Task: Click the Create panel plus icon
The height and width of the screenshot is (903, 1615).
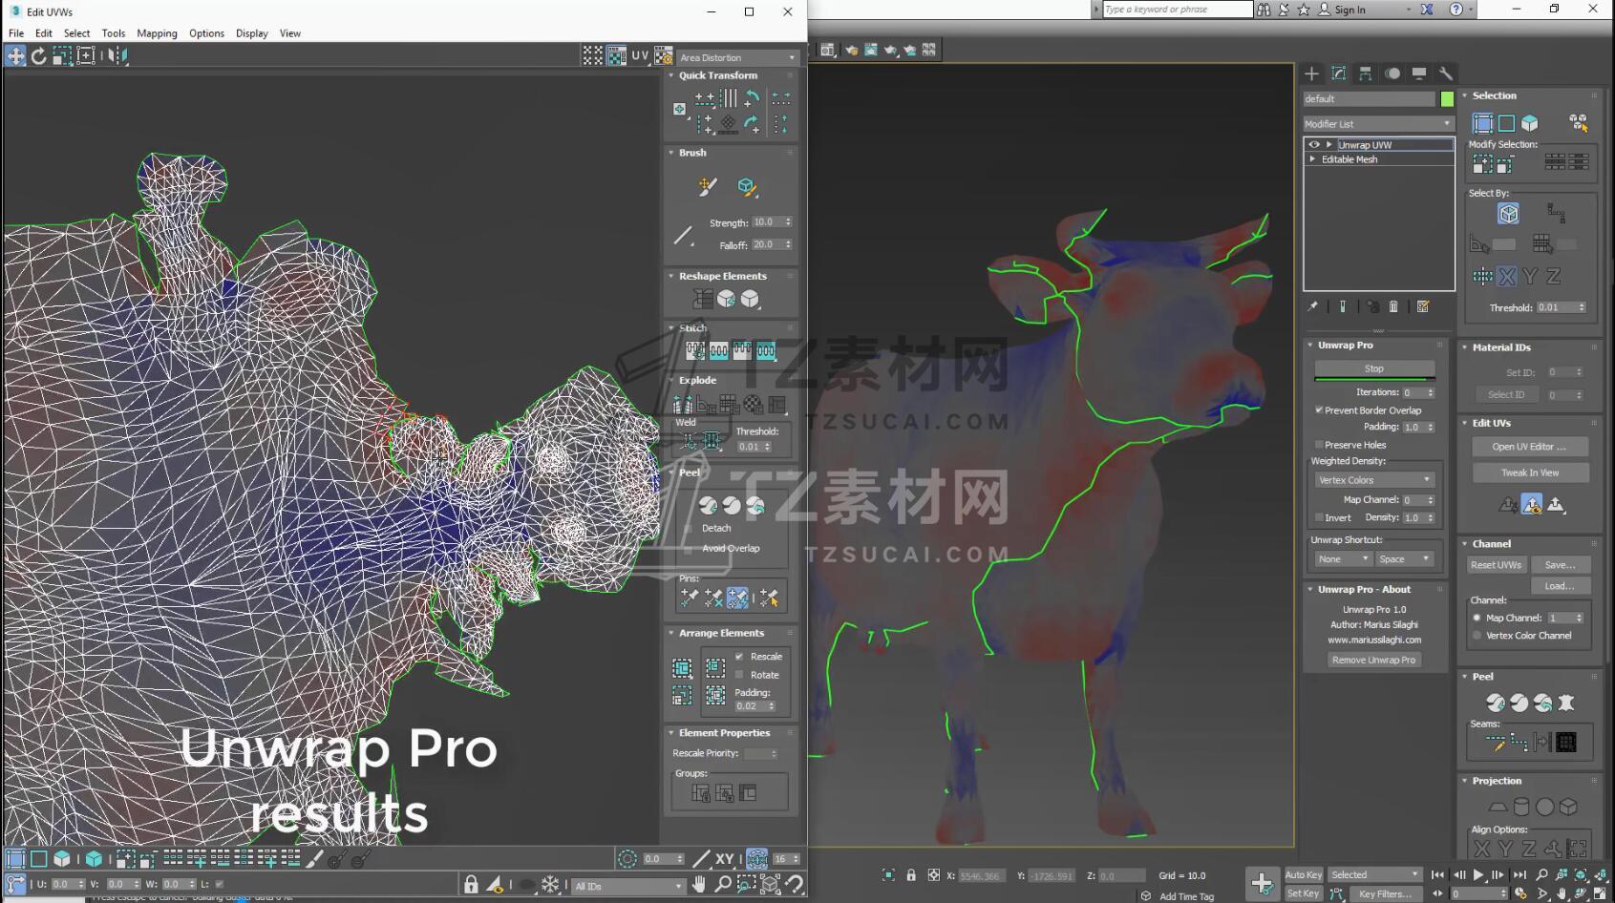Action: [x=1311, y=73]
